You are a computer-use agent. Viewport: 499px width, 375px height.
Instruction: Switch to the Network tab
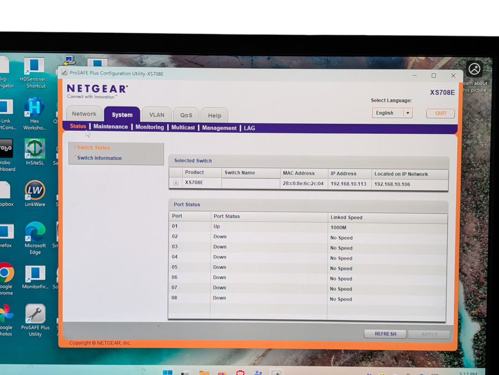(x=84, y=114)
